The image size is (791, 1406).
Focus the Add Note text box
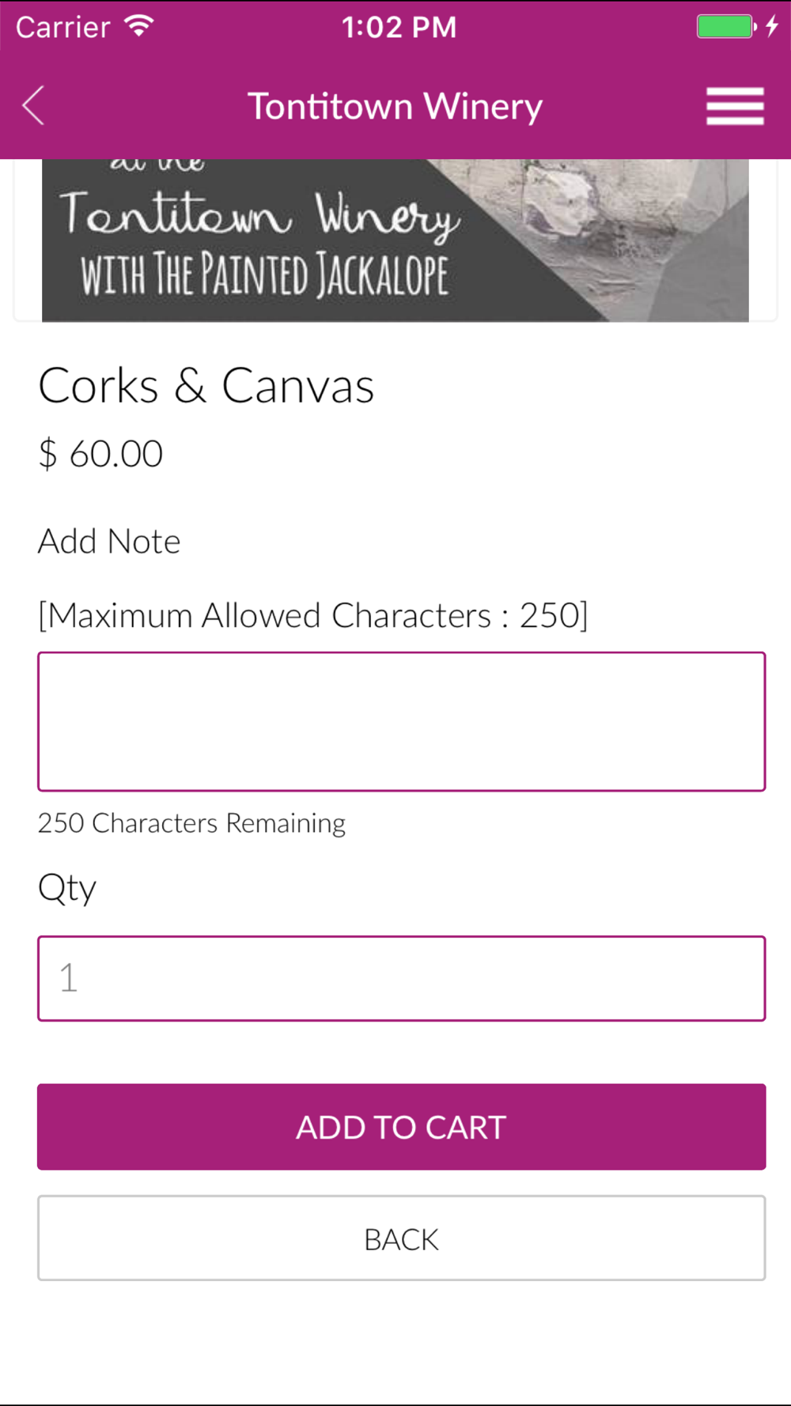[x=402, y=721]
